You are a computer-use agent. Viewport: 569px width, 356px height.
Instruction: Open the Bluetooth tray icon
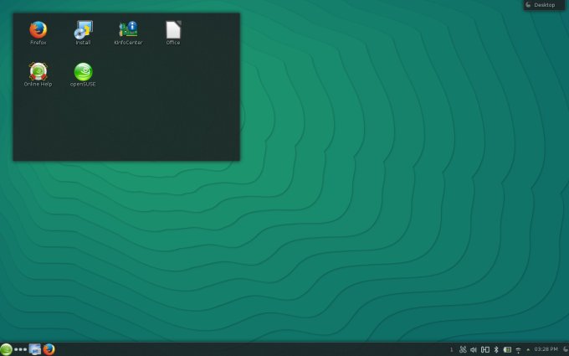[496, 349]
